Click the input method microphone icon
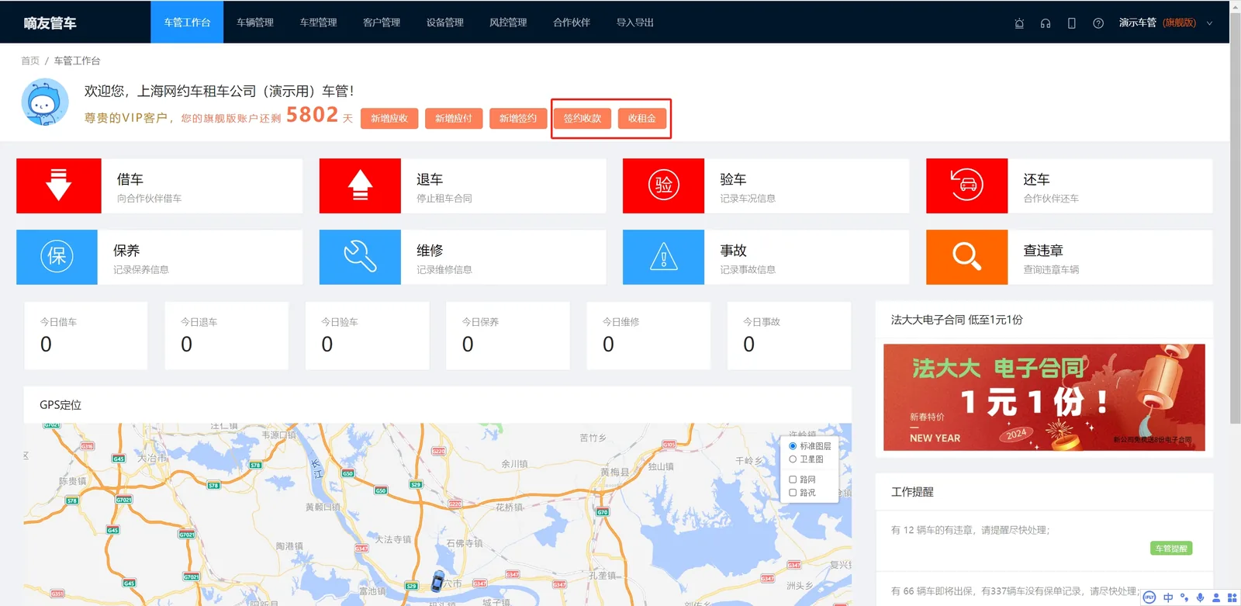 pyautogui.click(x=1200, y=597)
